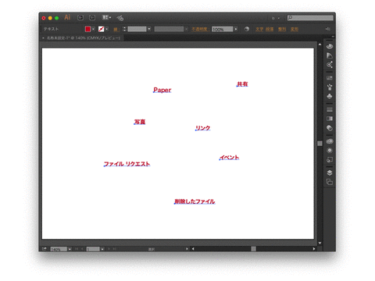Open the Paragraph panel link
This screenshot has width=375, height=281.
click(x=270, y=29)
